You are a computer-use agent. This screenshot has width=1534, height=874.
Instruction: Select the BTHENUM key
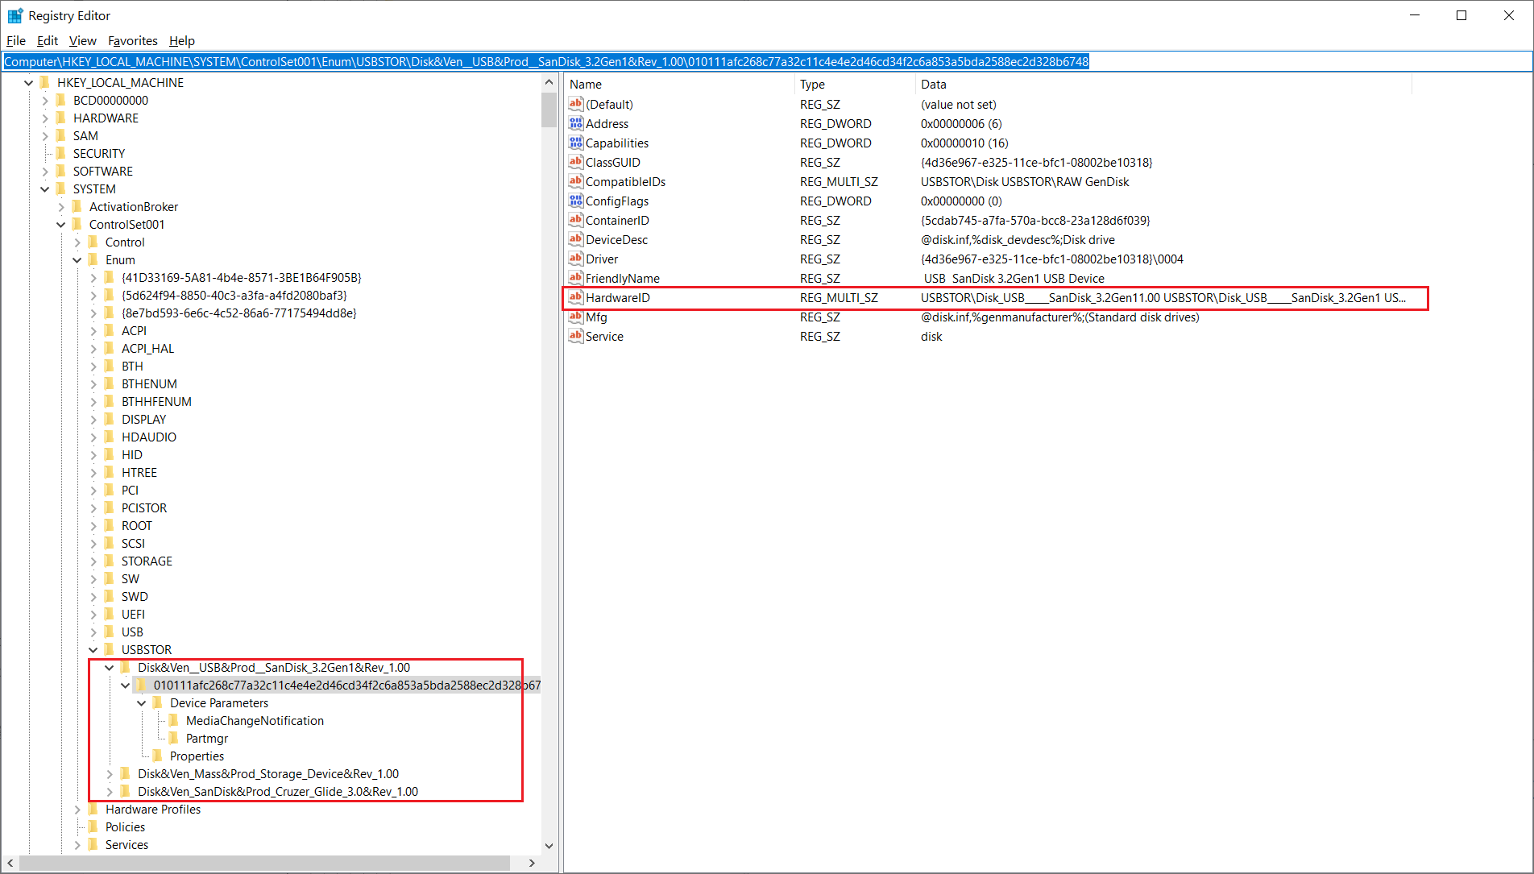149,383
